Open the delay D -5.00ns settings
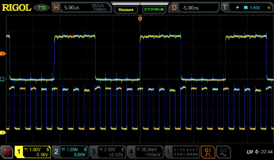The height and width of the screenshot is (160, 274). 195,7
